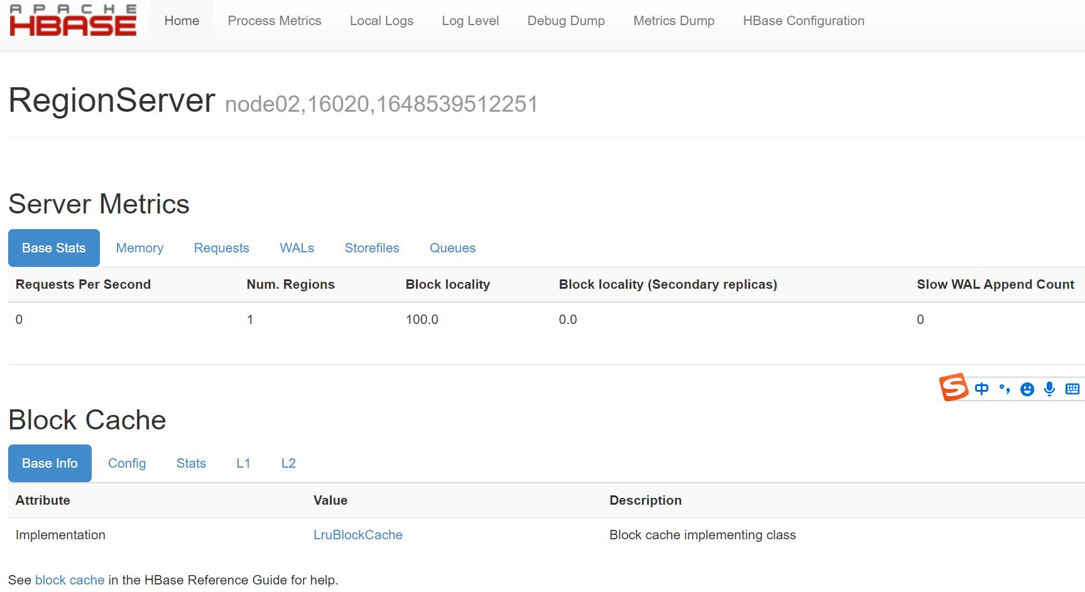1085x592 pixels.
Task: Switch to Block Cache Config tab
Action: (x=127, y=463)
